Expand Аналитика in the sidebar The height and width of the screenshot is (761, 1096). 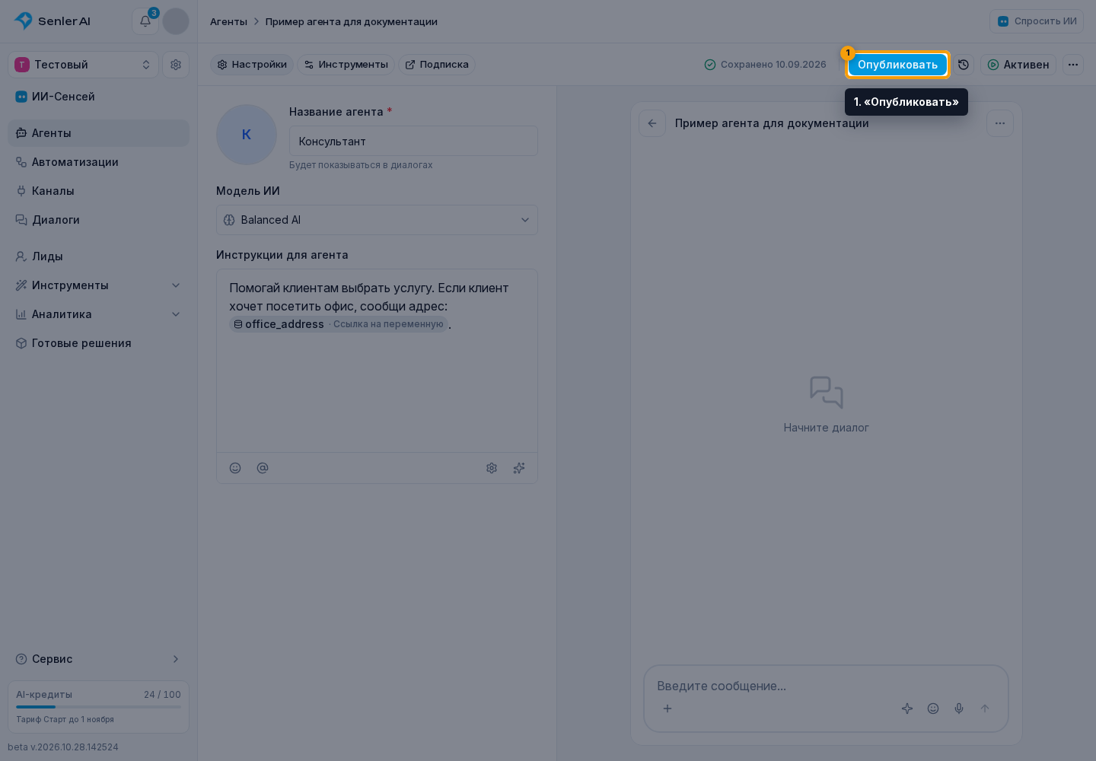click(99, 314)
